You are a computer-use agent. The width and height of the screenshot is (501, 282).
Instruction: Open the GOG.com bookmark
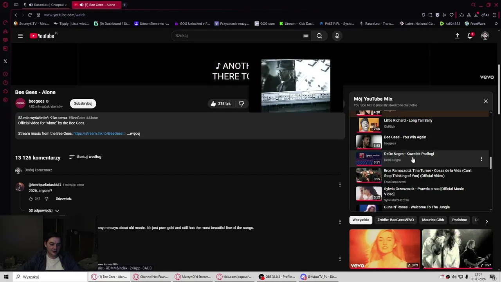pos(265,23)
